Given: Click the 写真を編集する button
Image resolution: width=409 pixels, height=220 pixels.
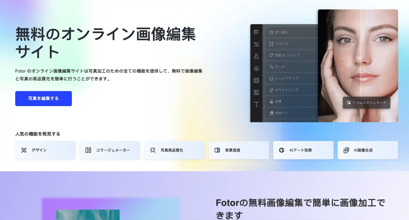Looking at the screenshot, I should [x=43, y=99].
